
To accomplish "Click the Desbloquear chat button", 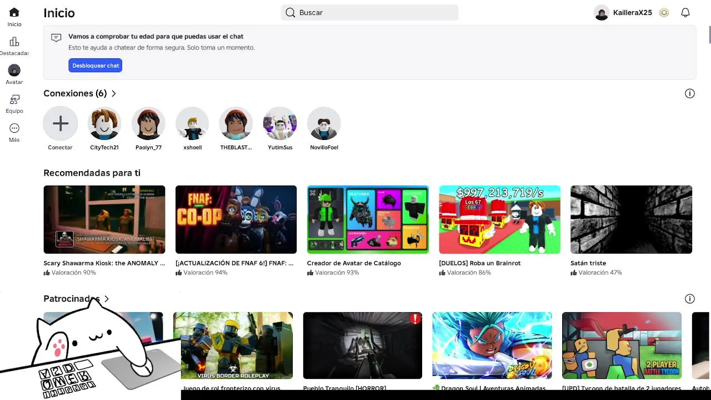I will point(96,66).
